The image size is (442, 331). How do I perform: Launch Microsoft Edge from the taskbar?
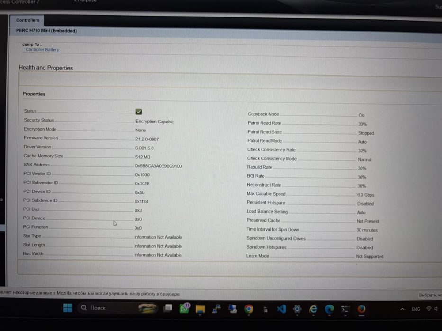click(x=329, y=309)
